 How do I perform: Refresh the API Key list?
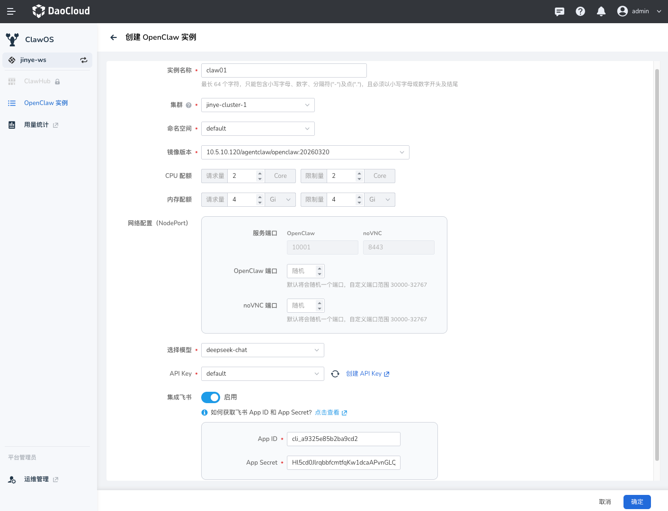(335, 374)
